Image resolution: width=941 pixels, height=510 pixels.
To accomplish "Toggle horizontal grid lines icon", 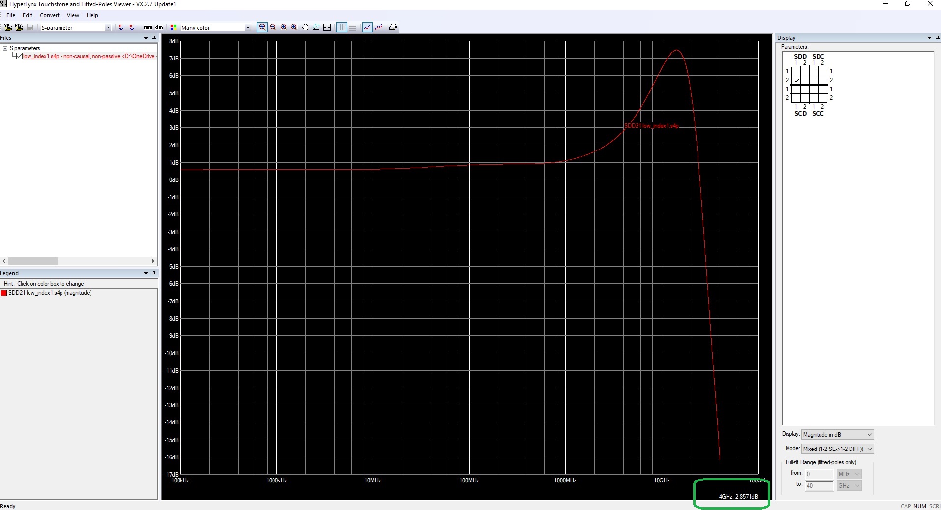I will click(x=353, y=27).
